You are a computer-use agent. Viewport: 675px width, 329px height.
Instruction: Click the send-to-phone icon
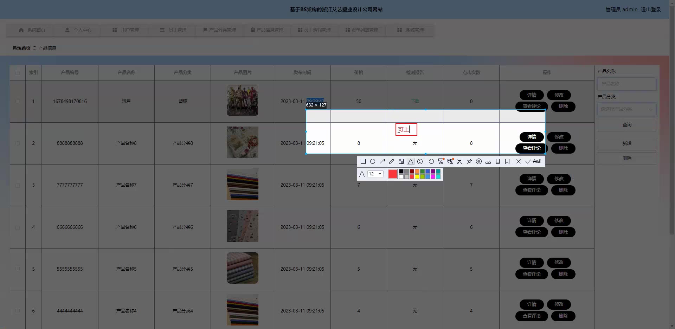point(497,161)
